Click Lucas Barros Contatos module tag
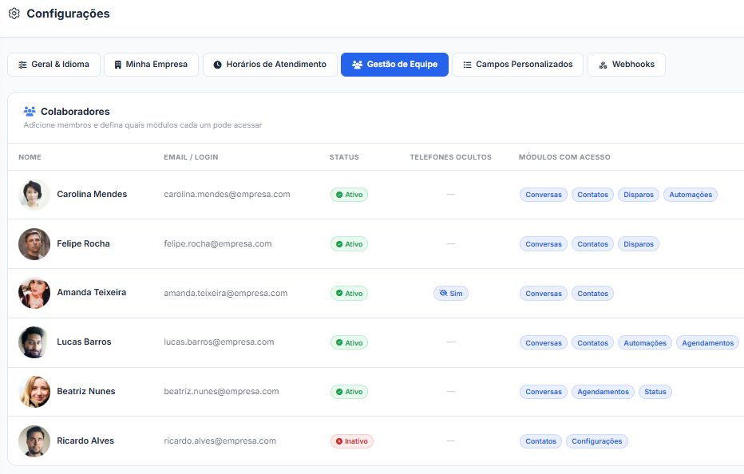The image size is (744, 474). [x=592, y=342]
